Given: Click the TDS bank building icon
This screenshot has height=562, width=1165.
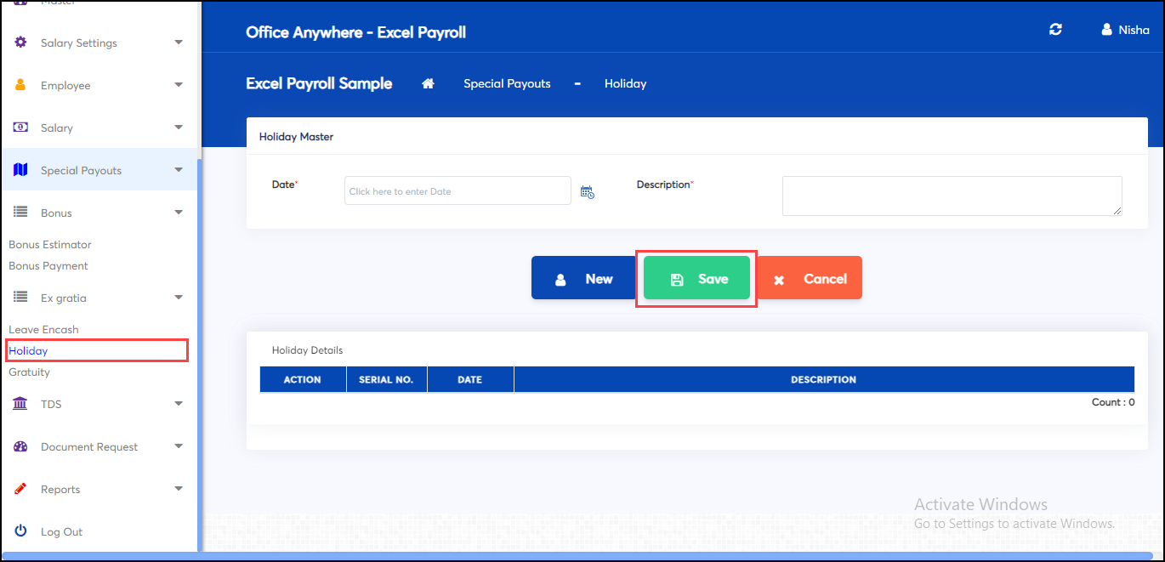Looking at the screenshot, I should [21, 404].
